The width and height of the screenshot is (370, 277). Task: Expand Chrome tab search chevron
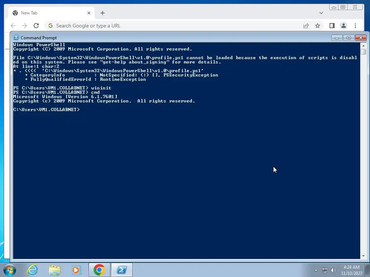click(321, 13)
